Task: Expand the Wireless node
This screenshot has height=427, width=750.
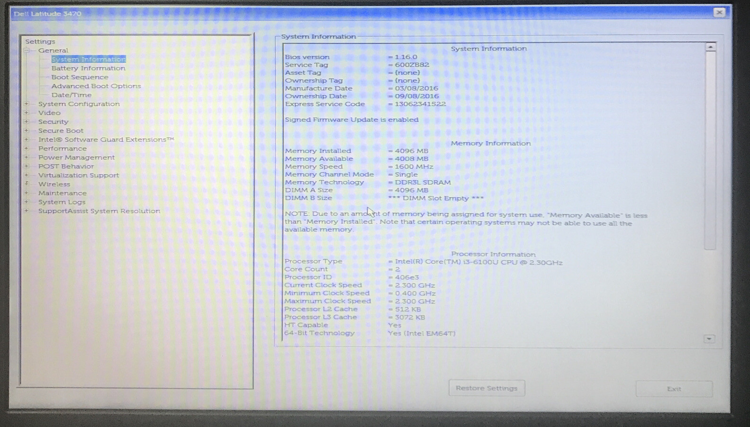Action: coord(27,184)
